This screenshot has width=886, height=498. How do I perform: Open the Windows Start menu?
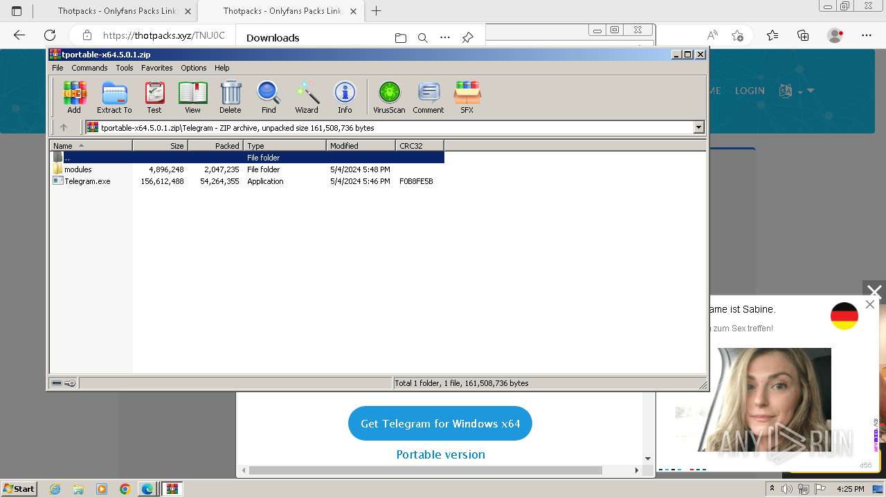pyautogui.click(x=19, y=488)
